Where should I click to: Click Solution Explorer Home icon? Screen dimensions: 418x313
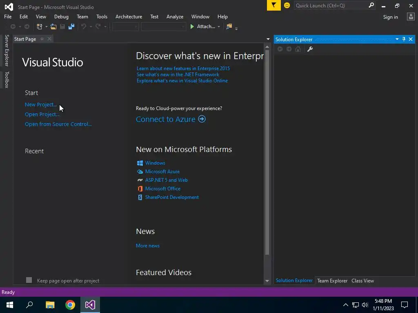pyautogui.click(x=298, y=49)
